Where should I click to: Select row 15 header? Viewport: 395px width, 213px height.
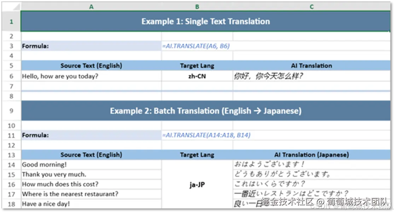[x=11, y=175]
